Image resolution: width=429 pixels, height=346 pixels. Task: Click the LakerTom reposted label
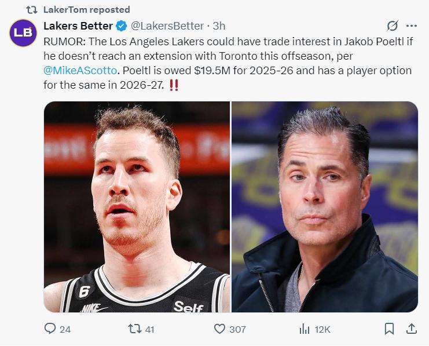click(87, 9)
